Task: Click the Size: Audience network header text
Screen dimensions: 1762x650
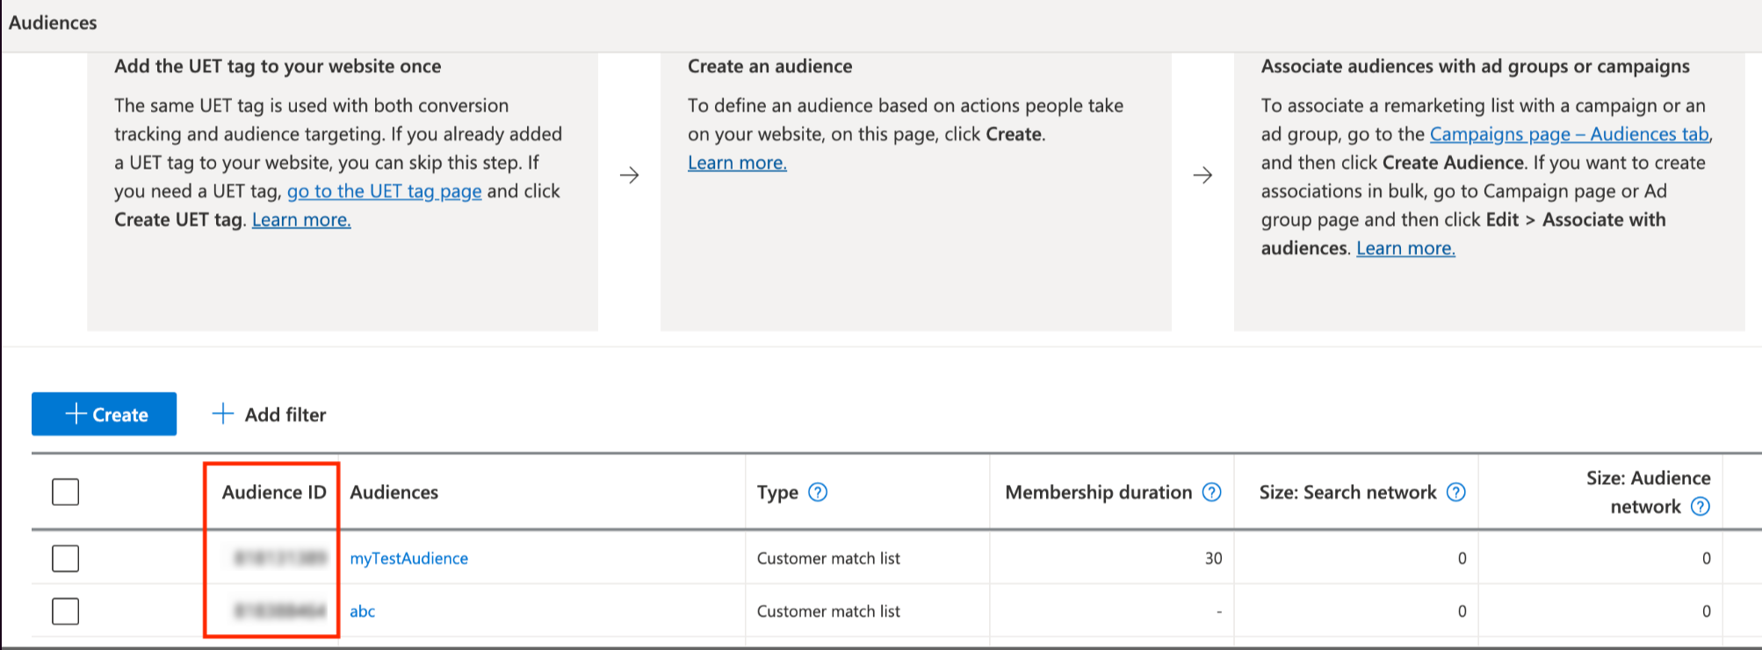Action: tap(1648, 492)
